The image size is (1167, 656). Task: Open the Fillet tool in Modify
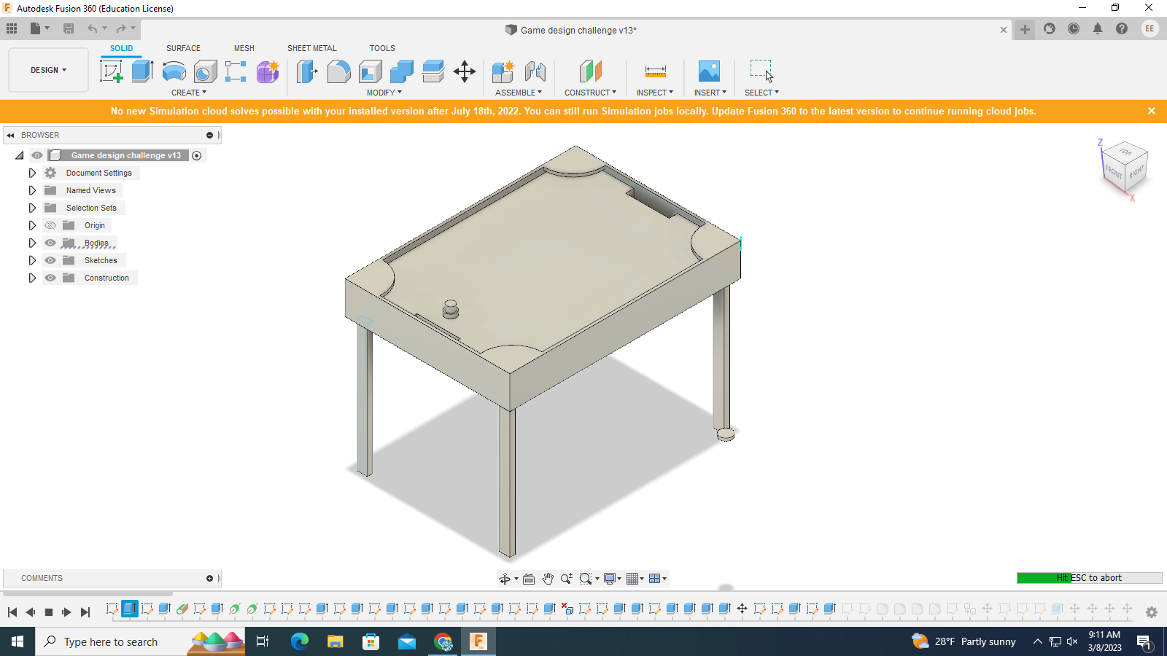[339, 71]
